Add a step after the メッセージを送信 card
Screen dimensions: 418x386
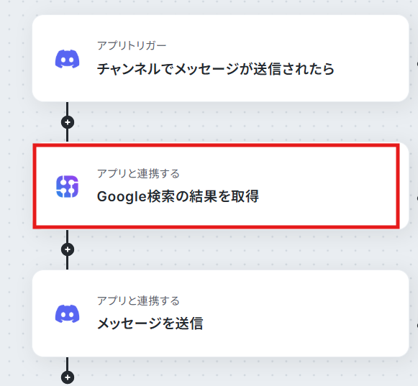pyautogui.click(x=68, y=377)
